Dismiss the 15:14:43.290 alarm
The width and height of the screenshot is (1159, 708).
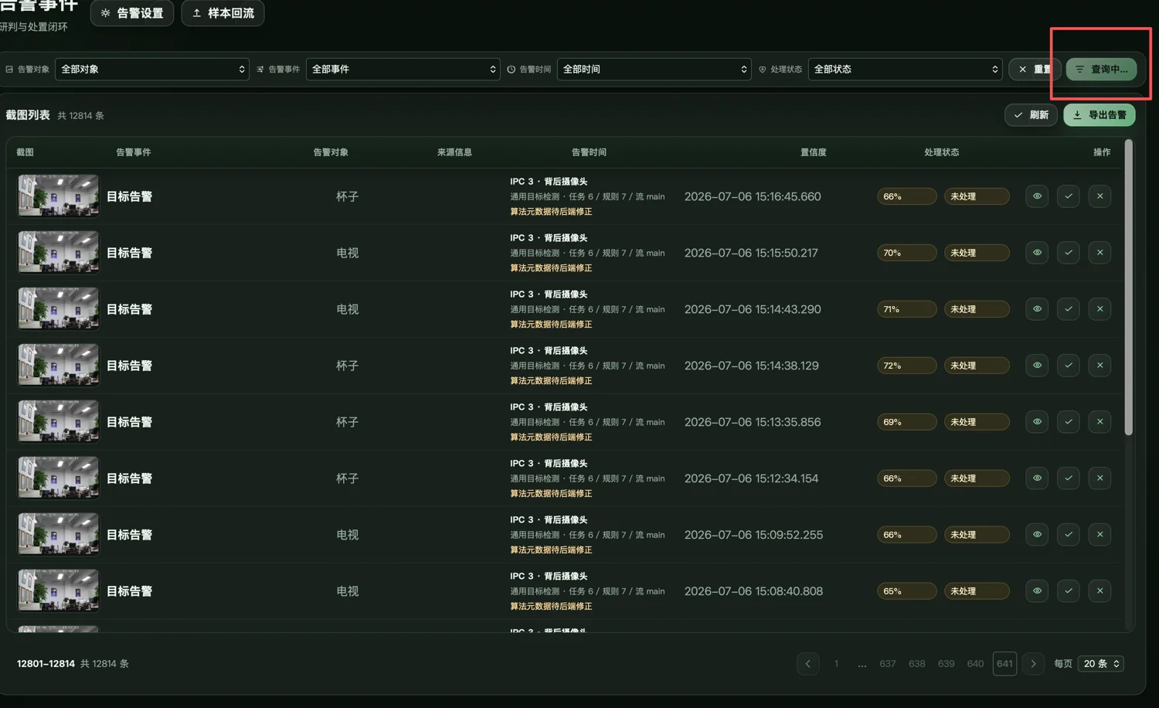click(x=1100, y=309)
